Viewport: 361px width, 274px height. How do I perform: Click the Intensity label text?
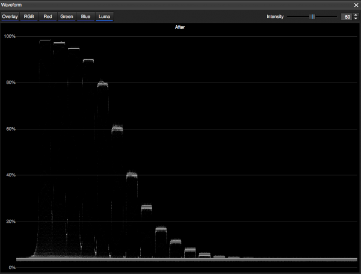point(275,17)
